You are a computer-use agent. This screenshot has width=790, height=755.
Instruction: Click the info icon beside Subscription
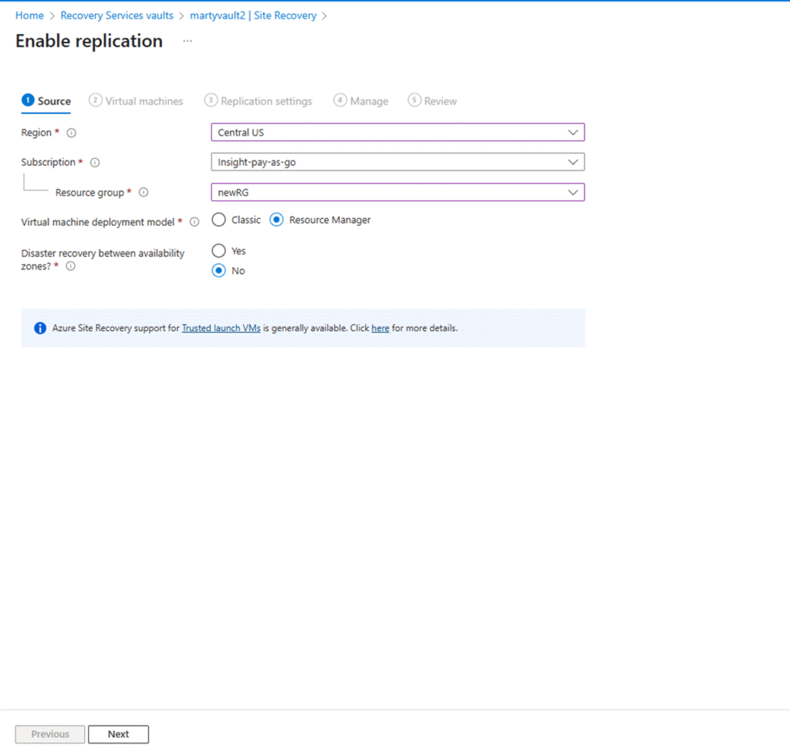pos(96,163)
